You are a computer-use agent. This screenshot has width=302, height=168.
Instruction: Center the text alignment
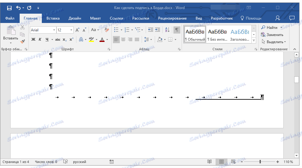[123, 39]
